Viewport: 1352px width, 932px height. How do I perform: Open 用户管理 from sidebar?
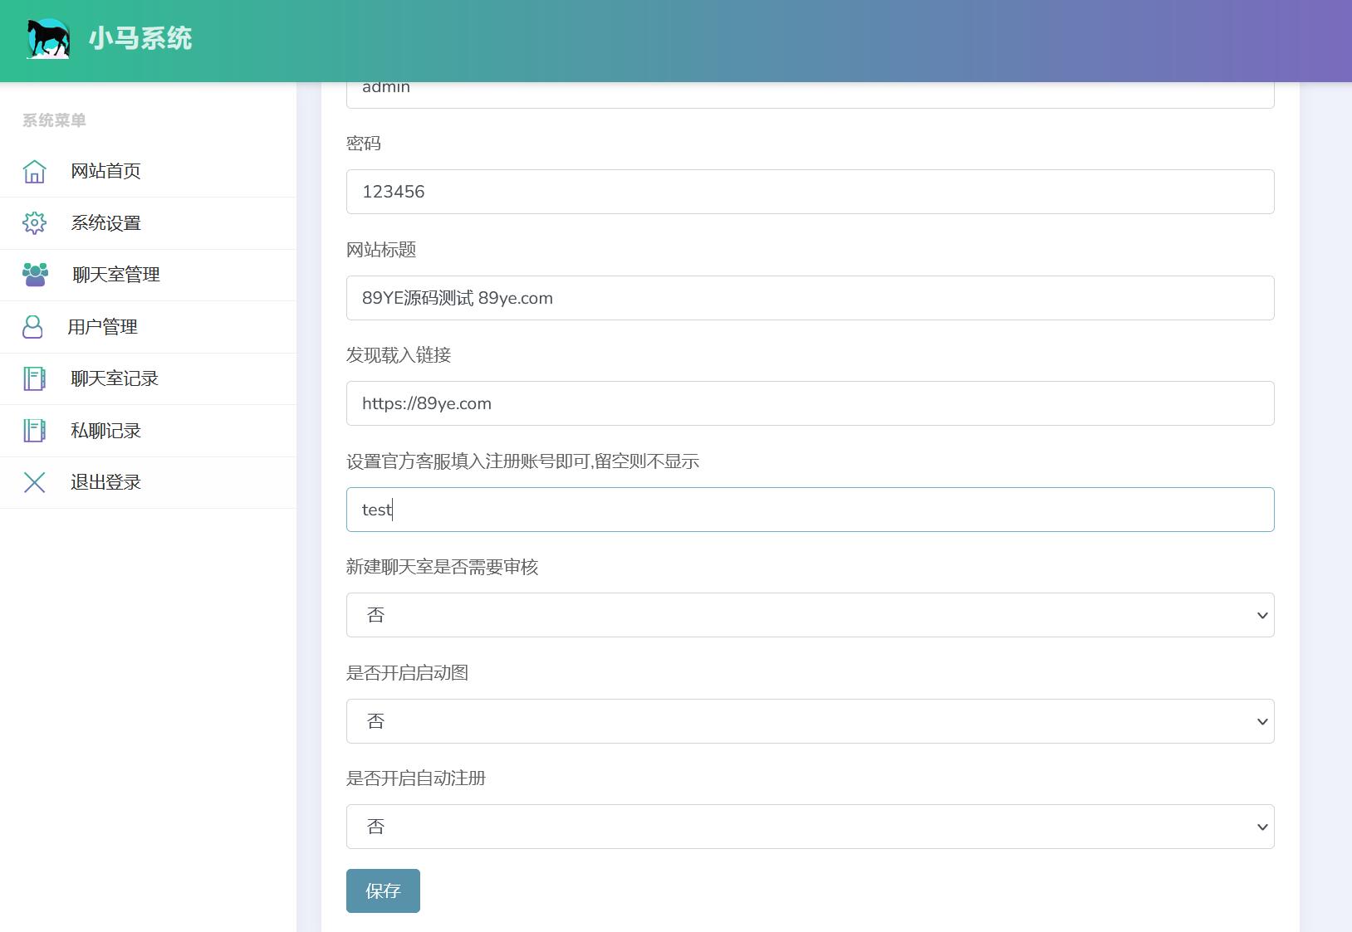tap(103, 327)
